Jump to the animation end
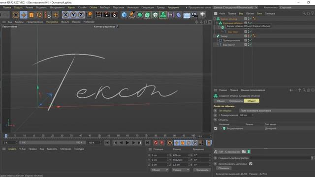 click(148, 143)
